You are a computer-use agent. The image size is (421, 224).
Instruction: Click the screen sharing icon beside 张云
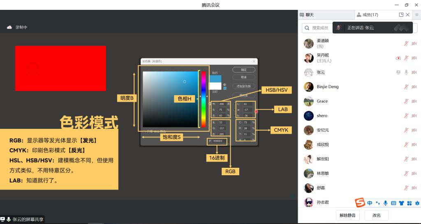[398, 73]
